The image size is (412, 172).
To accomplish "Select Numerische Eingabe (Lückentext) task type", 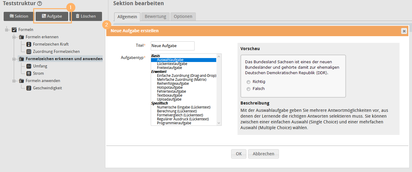I will coord(183,107).
